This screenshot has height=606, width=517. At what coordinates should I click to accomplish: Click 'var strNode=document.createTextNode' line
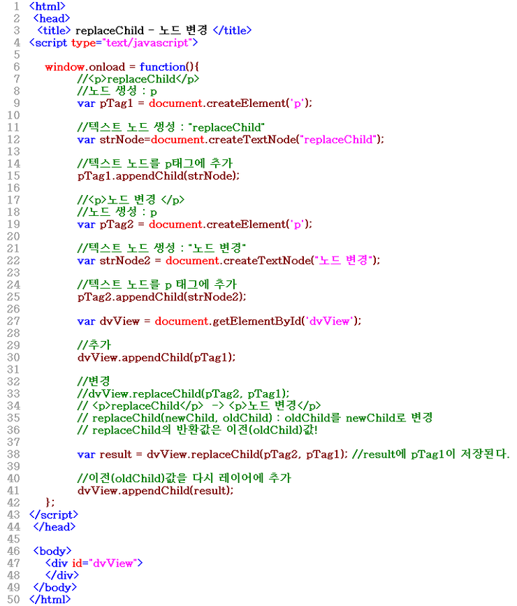(231, 140)
